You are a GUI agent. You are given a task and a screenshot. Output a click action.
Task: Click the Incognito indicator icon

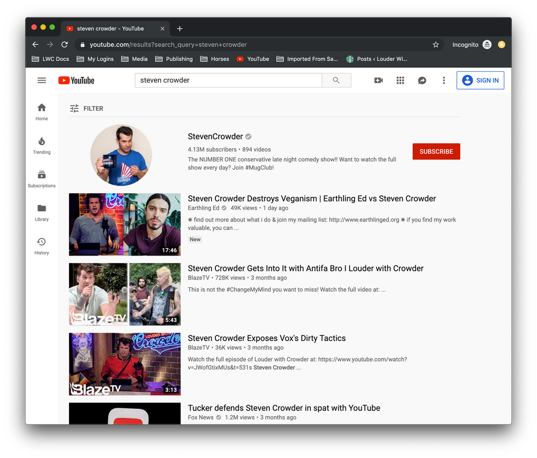[487, 44]
